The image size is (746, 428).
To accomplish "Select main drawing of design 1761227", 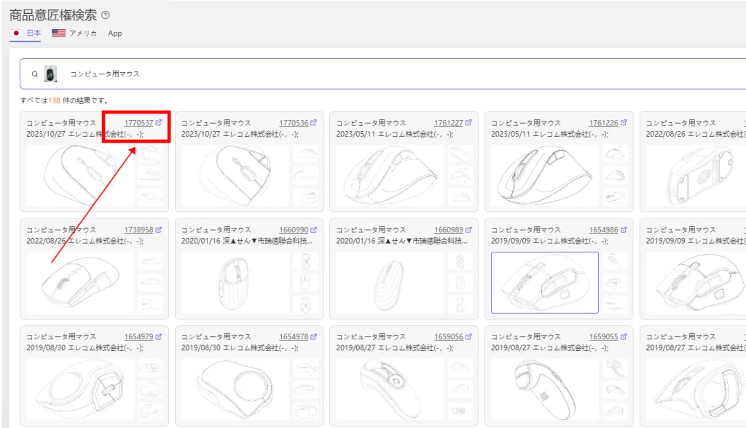I will (390, 175).
